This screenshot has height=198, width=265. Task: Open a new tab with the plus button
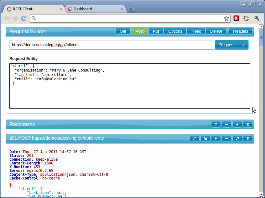pyautogui.click(x=131, y=9)
